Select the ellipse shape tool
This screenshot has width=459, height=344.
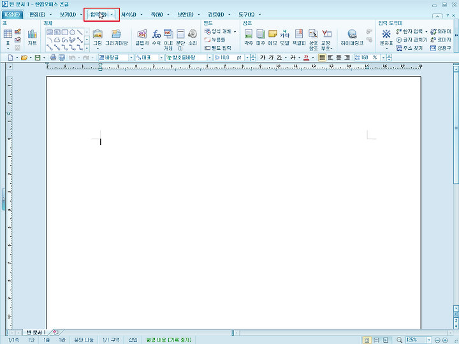(72, 32)
